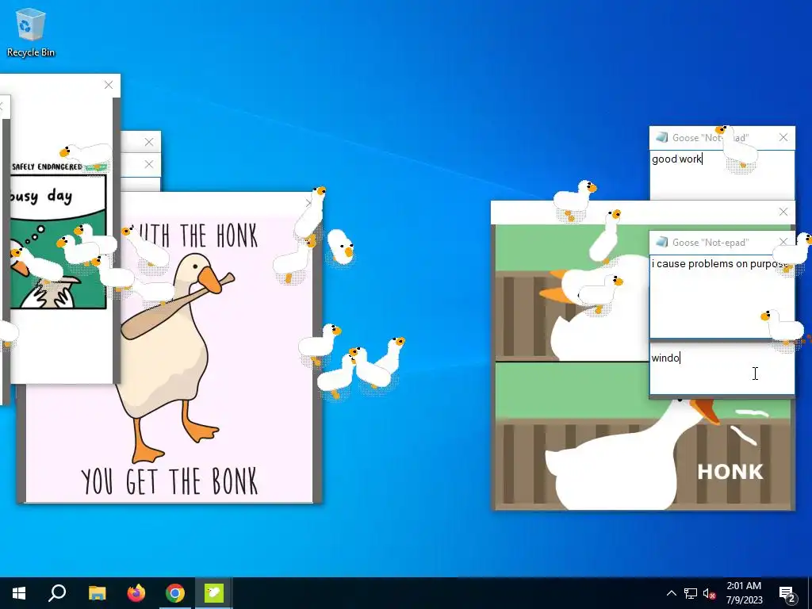Click the lone goose between the BONK and HONK windows

(x=340, y=247)
